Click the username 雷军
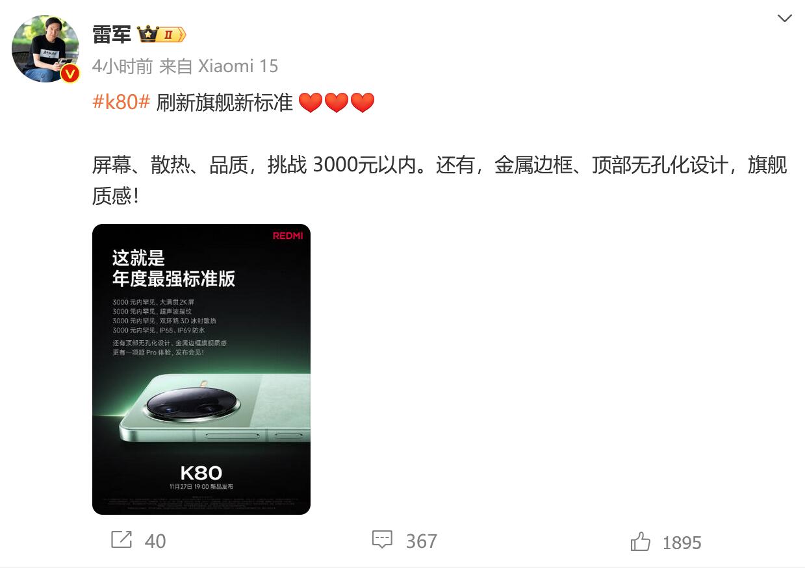Viewport: 805px width, 568px height. (x=112, y=34)
